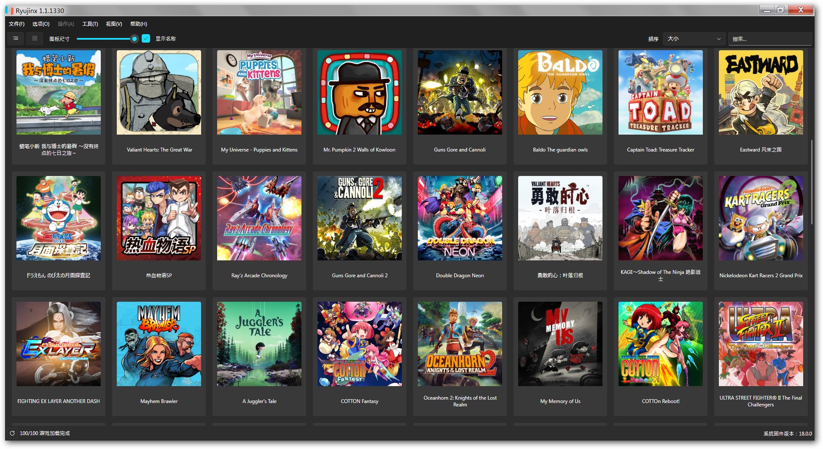Click the '100/100 游戏加载完成' status text
823x449 pixels.
coord(45,433)
